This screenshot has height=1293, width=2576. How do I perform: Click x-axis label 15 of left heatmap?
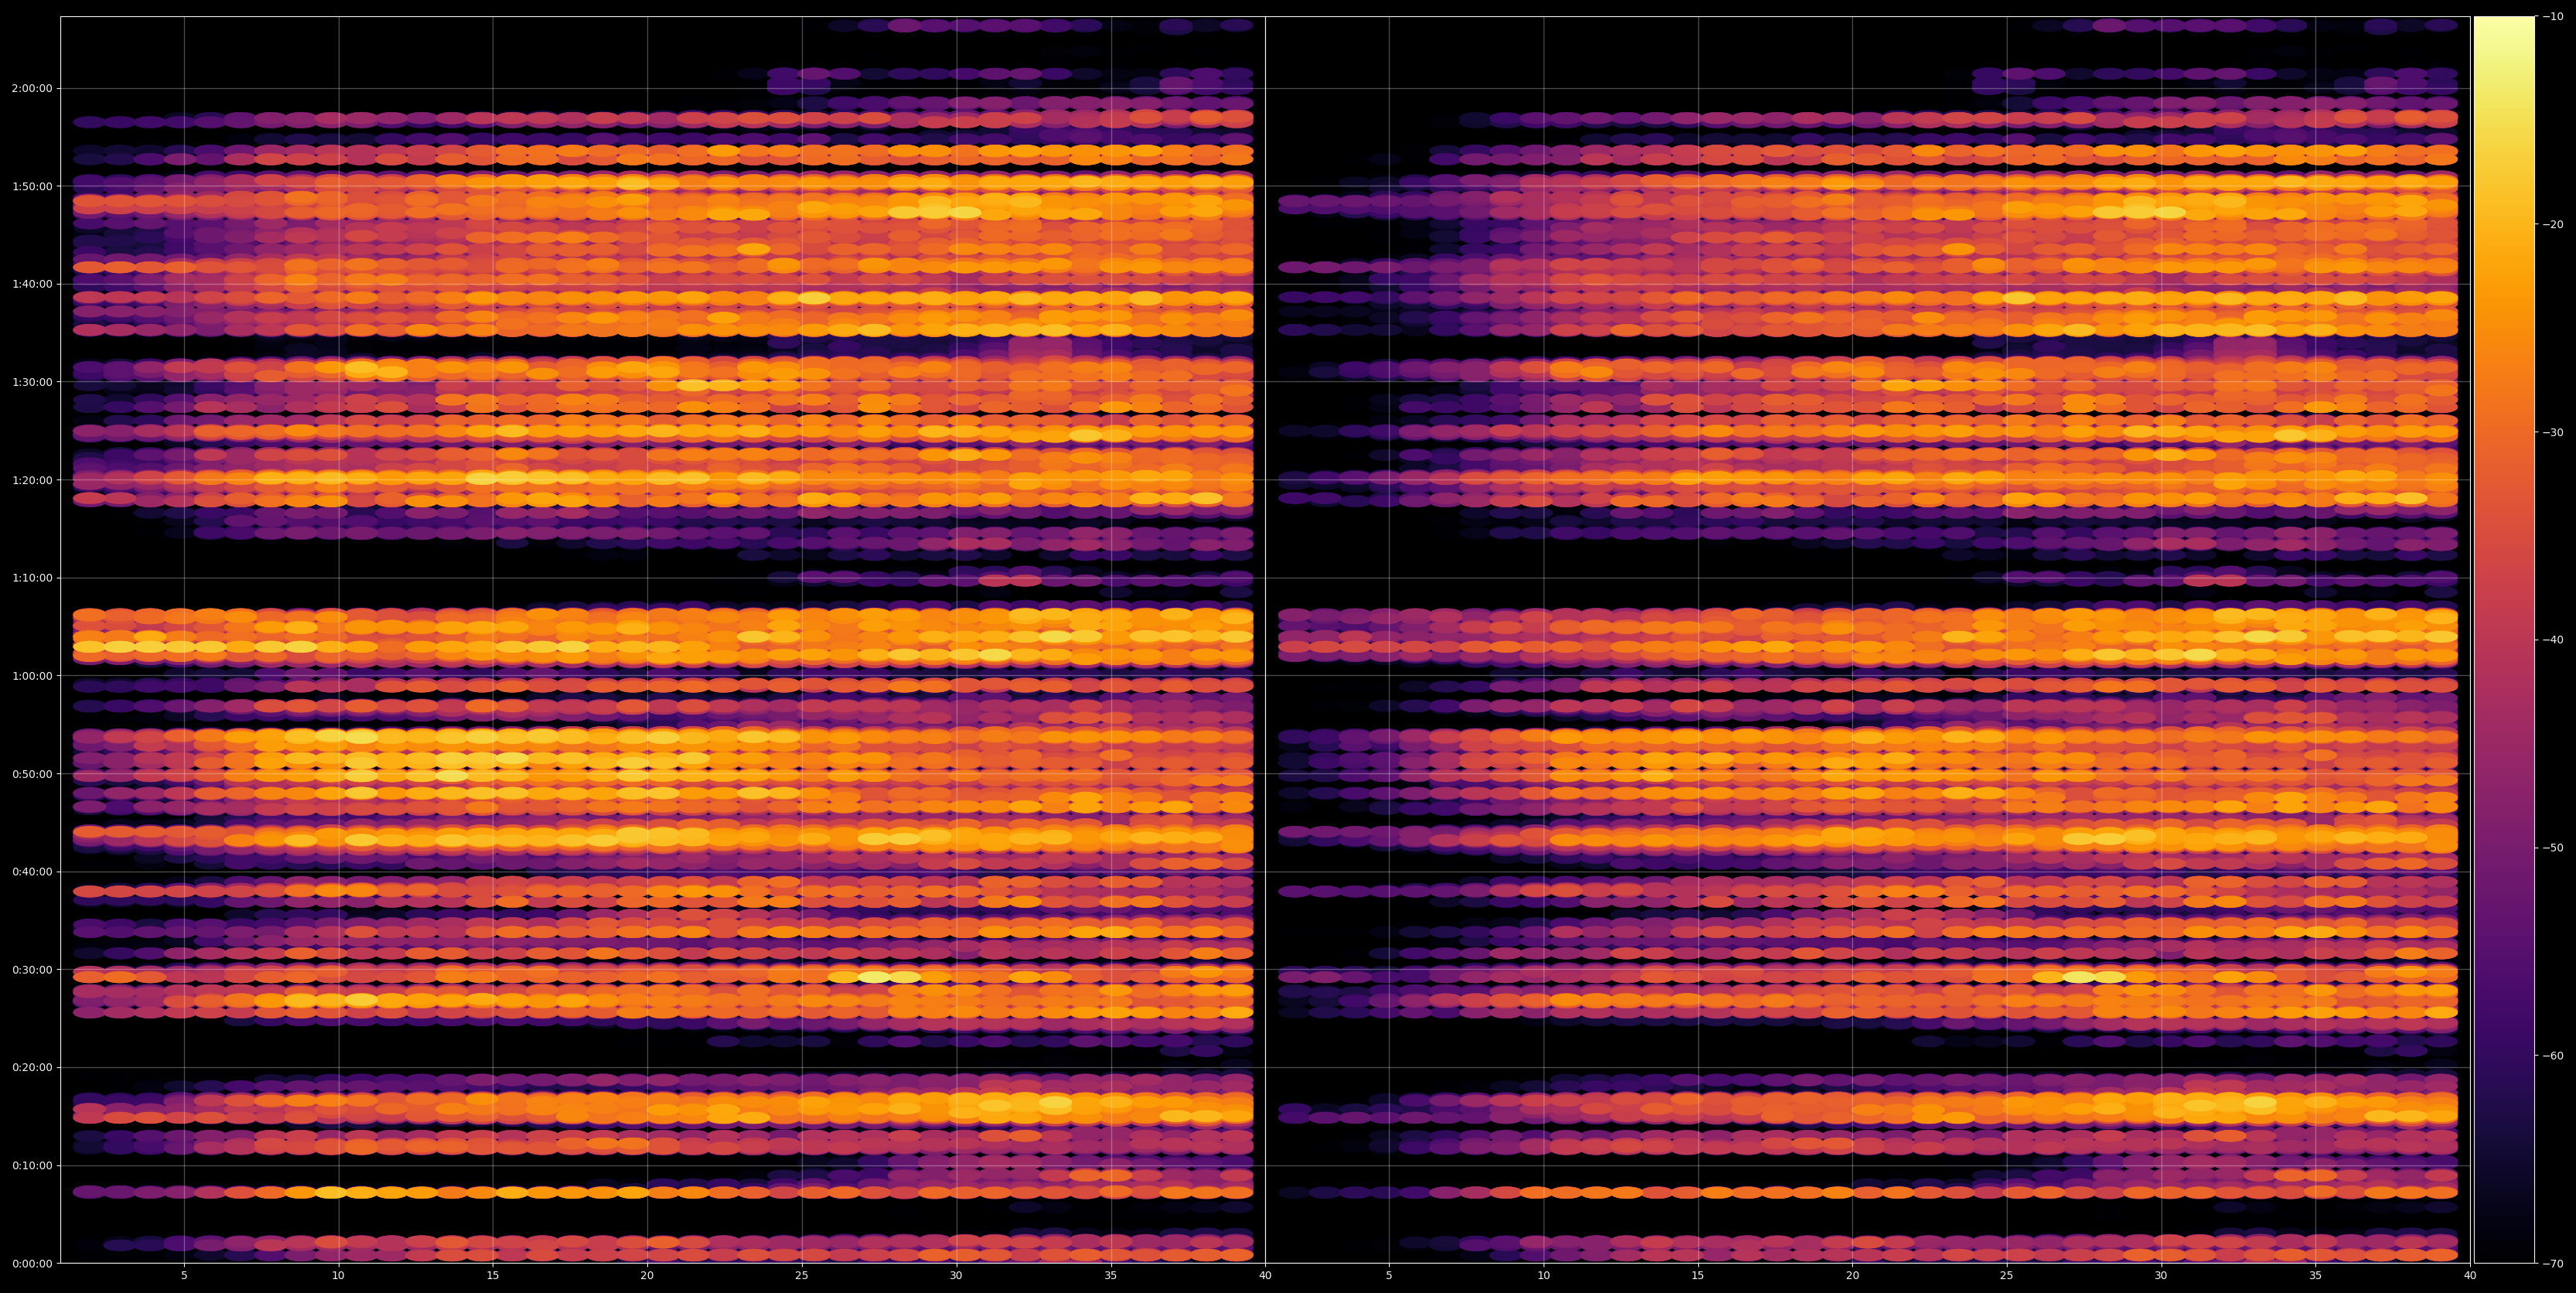tap(493, 1276)
